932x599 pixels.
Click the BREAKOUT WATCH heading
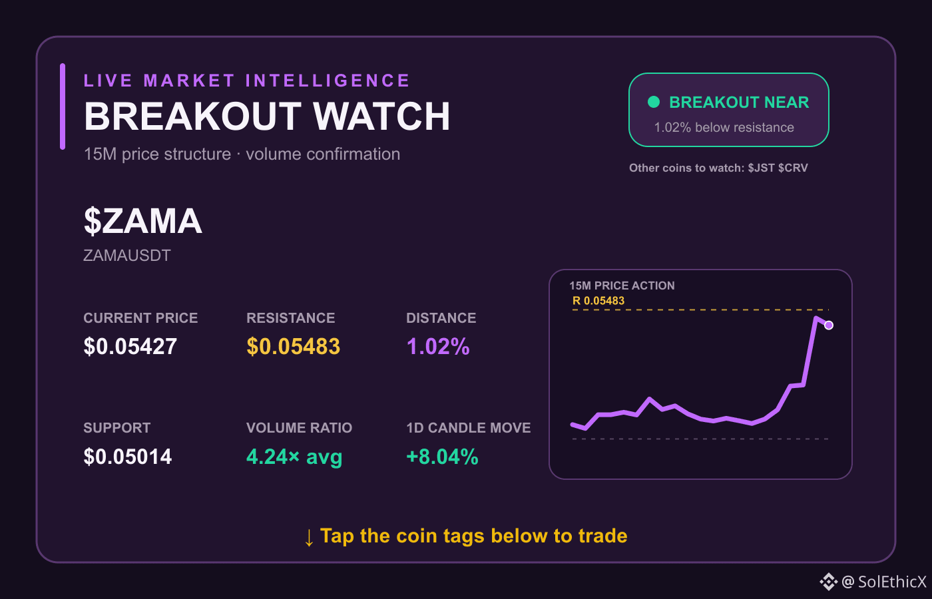tap(267, 116)
